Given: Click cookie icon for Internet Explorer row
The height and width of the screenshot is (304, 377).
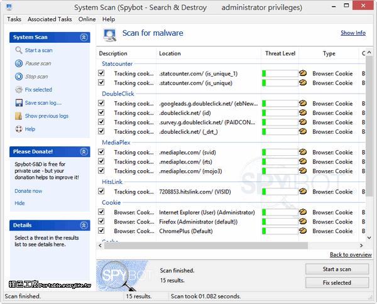Looking at the screenshot, I should 303,212.
